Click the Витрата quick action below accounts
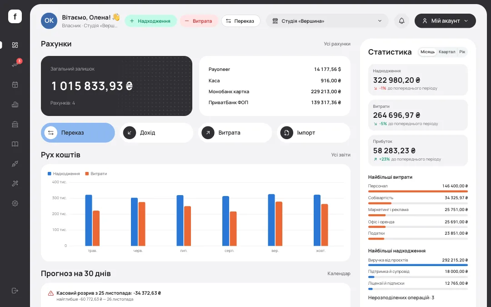Image resolution: width=491 pixels, height=307 pixels. click(235, 132)
